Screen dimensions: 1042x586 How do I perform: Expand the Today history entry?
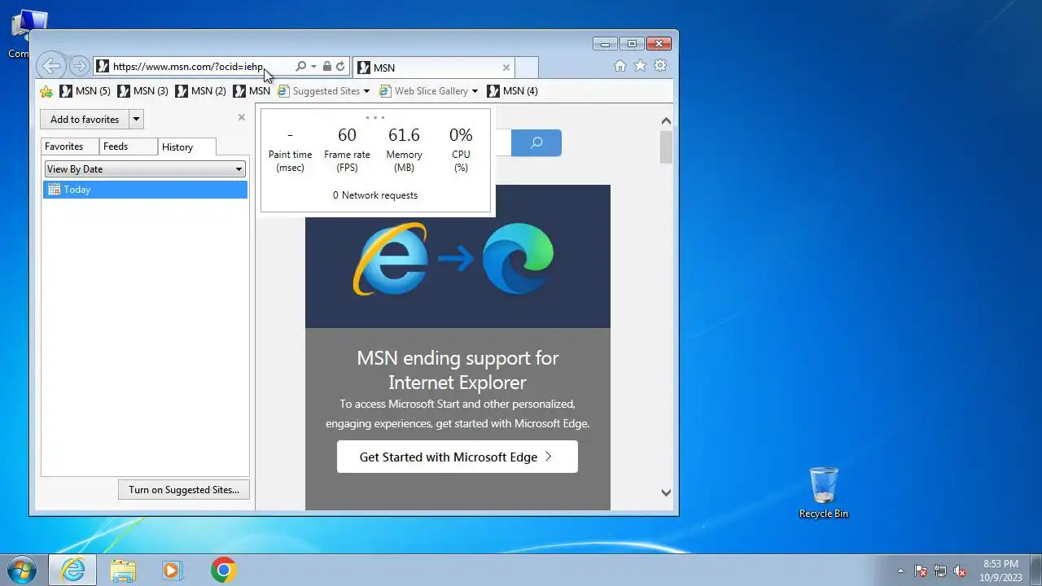(145, 190)
